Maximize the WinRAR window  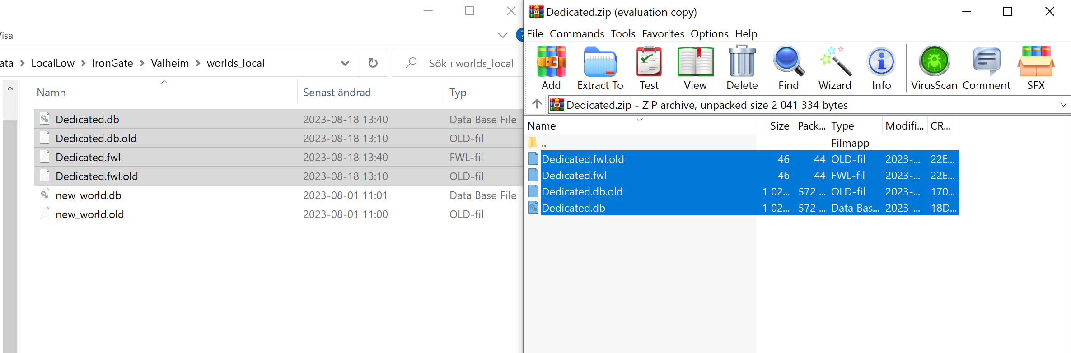tap(1008, 11)
